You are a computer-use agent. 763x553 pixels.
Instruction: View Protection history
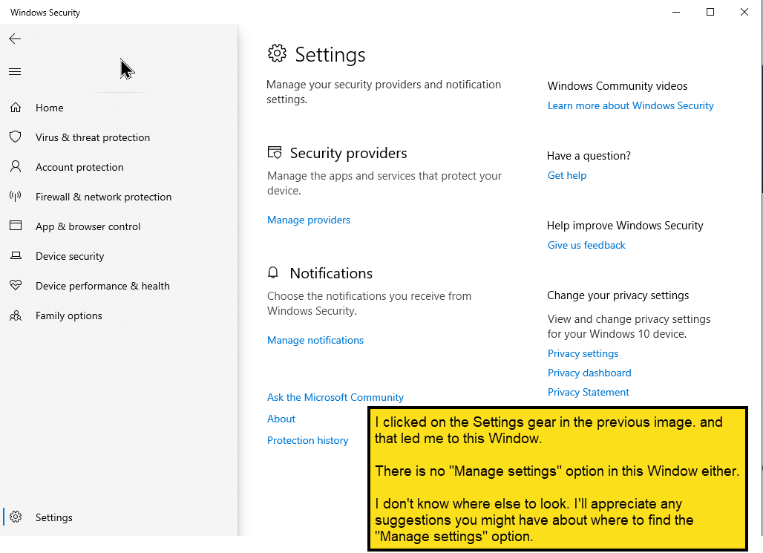coord(307,440)
